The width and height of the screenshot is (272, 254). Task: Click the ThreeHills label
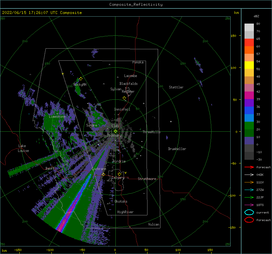tap(152, 132)
